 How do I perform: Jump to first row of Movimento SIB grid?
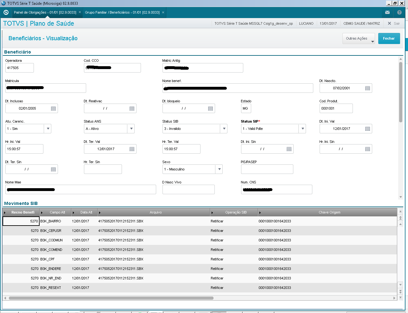[400, 211]
